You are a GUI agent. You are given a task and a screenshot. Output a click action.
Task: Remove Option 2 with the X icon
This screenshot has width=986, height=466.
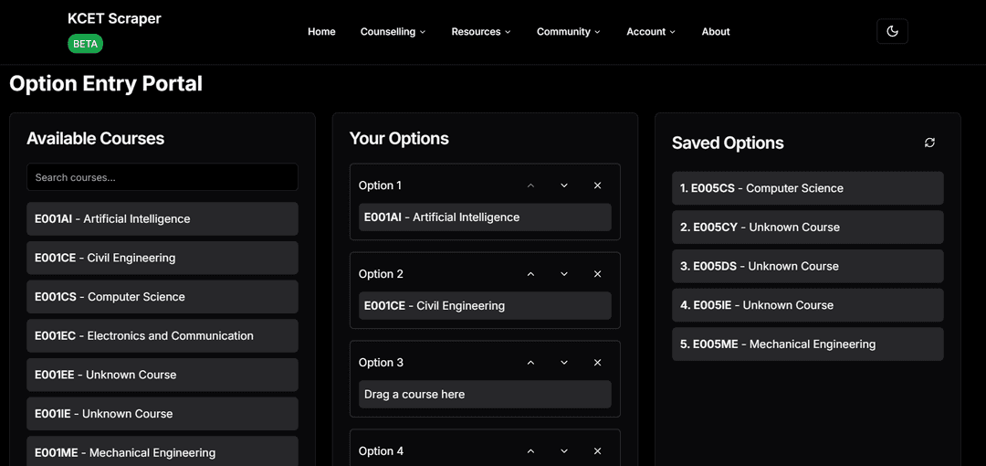[598, 274]
